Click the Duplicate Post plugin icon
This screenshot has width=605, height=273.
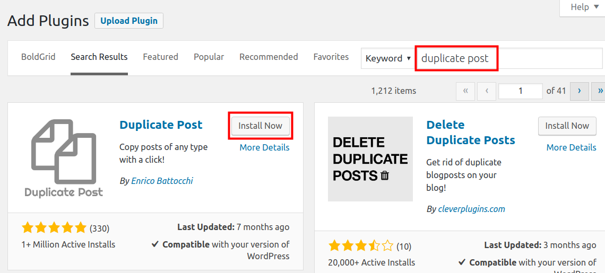point(64,158)
